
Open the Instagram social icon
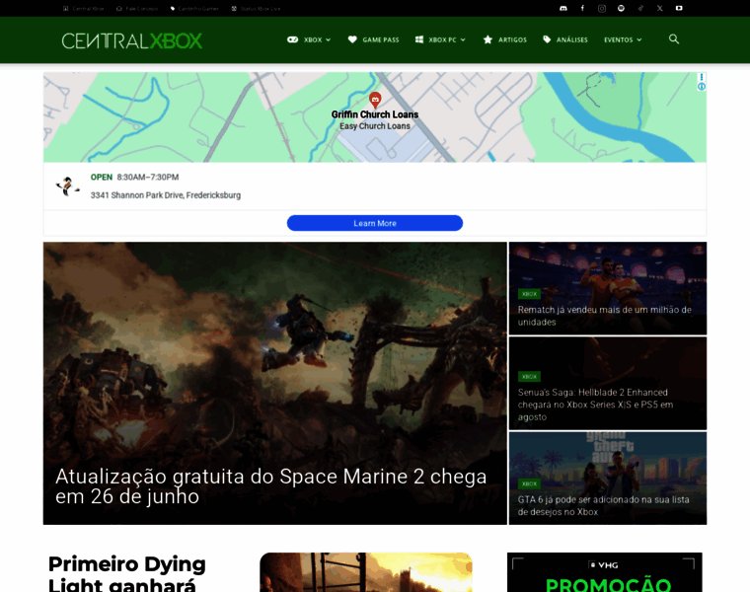coord(602,8)
